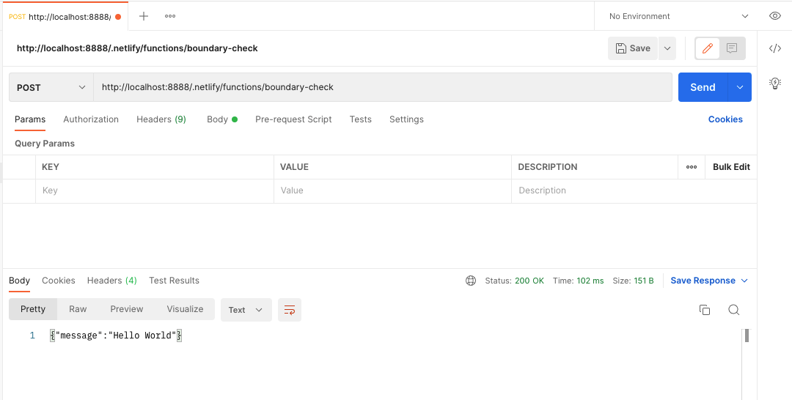This screenshot has height=400, width=792.
Task: Switch to the pencil edit mode icon
Action: tap(708, 48)
